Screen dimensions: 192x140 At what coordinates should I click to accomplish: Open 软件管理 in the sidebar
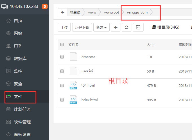coord(22,122)
